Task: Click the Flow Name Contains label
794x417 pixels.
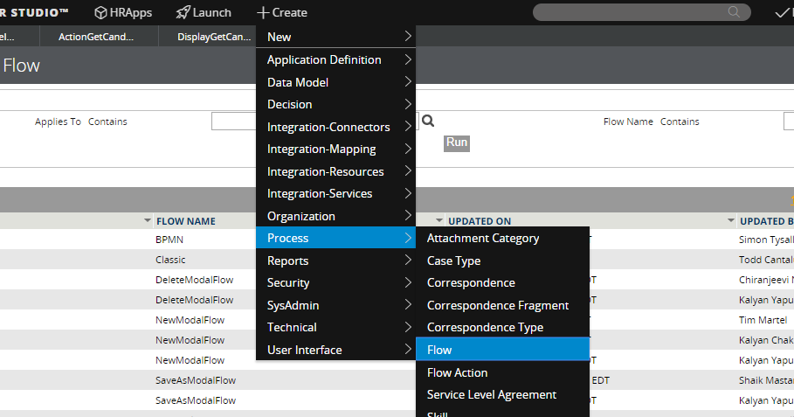Action: (652, 122)
